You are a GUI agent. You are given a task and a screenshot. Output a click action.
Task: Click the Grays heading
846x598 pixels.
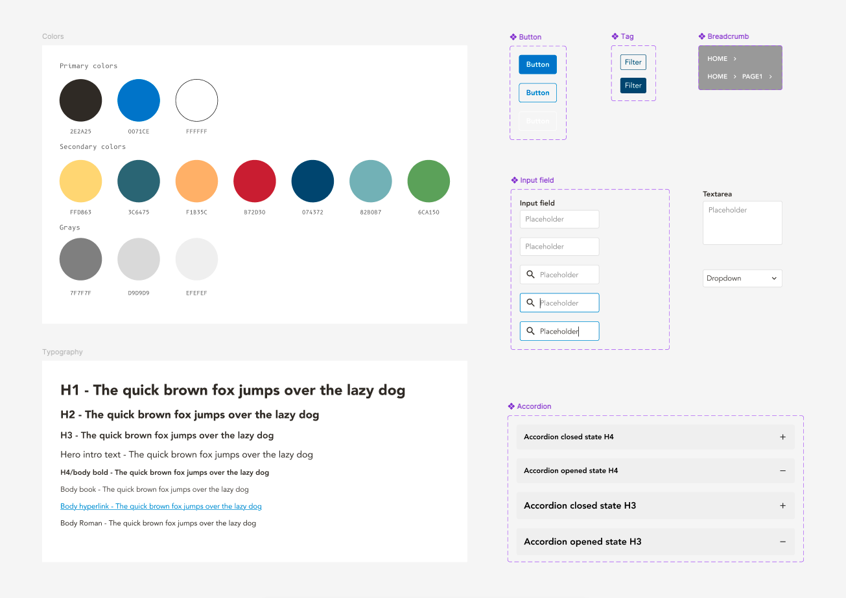[x=70, y=228]
